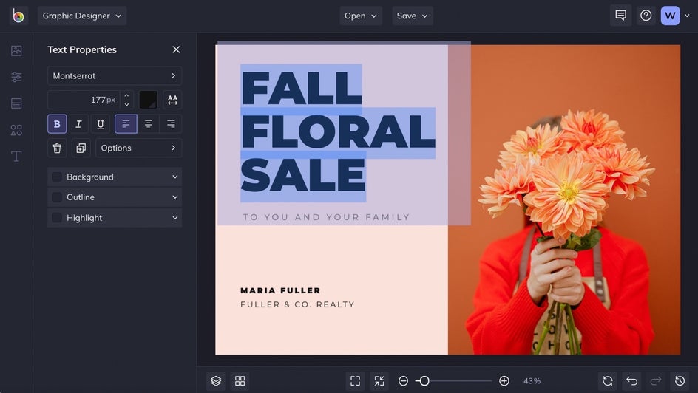
Task: Open the feedback chat icon
Action: point(620,16)
